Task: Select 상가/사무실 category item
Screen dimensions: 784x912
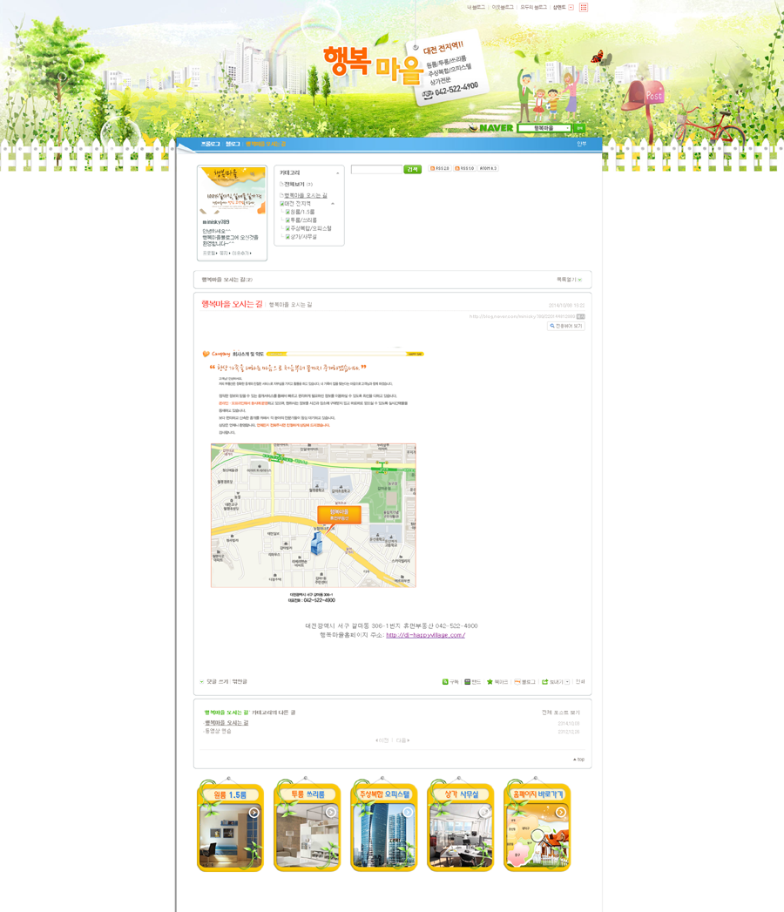Action: pos(304,237)
